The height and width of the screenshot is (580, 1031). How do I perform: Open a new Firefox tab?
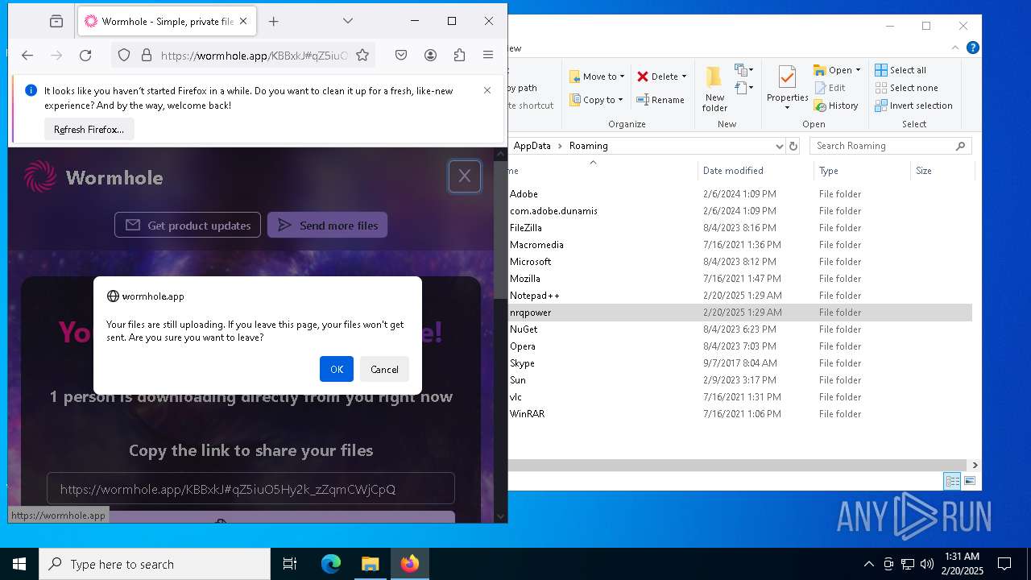click(x=274, y=21)
